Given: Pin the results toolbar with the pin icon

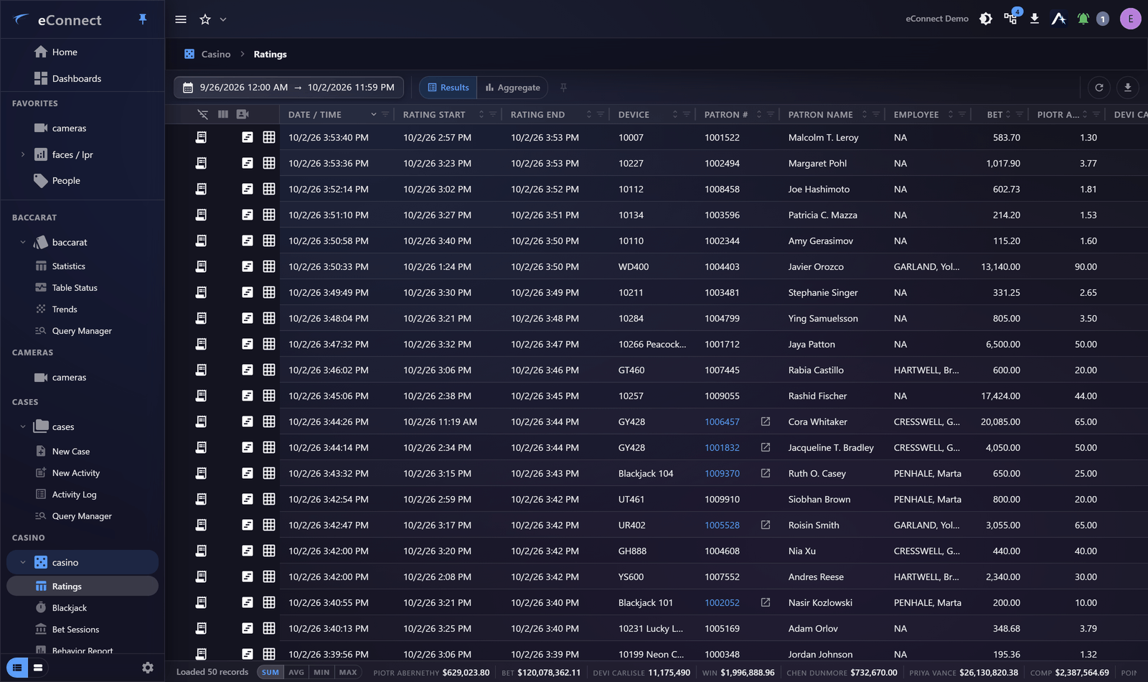Looking at the screenshot, I should [x=563, y=88].
